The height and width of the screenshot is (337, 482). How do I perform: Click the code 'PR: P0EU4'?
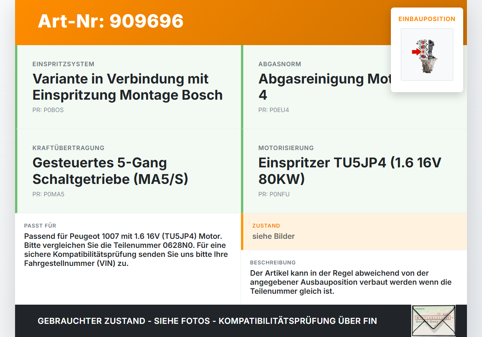[x=274, y=110]
